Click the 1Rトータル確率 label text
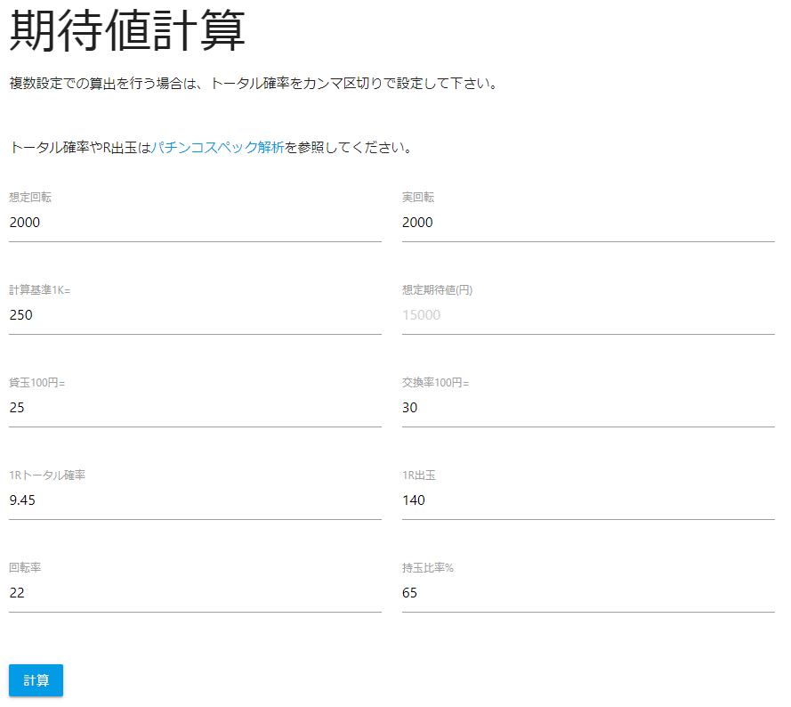 coord(47,475)
